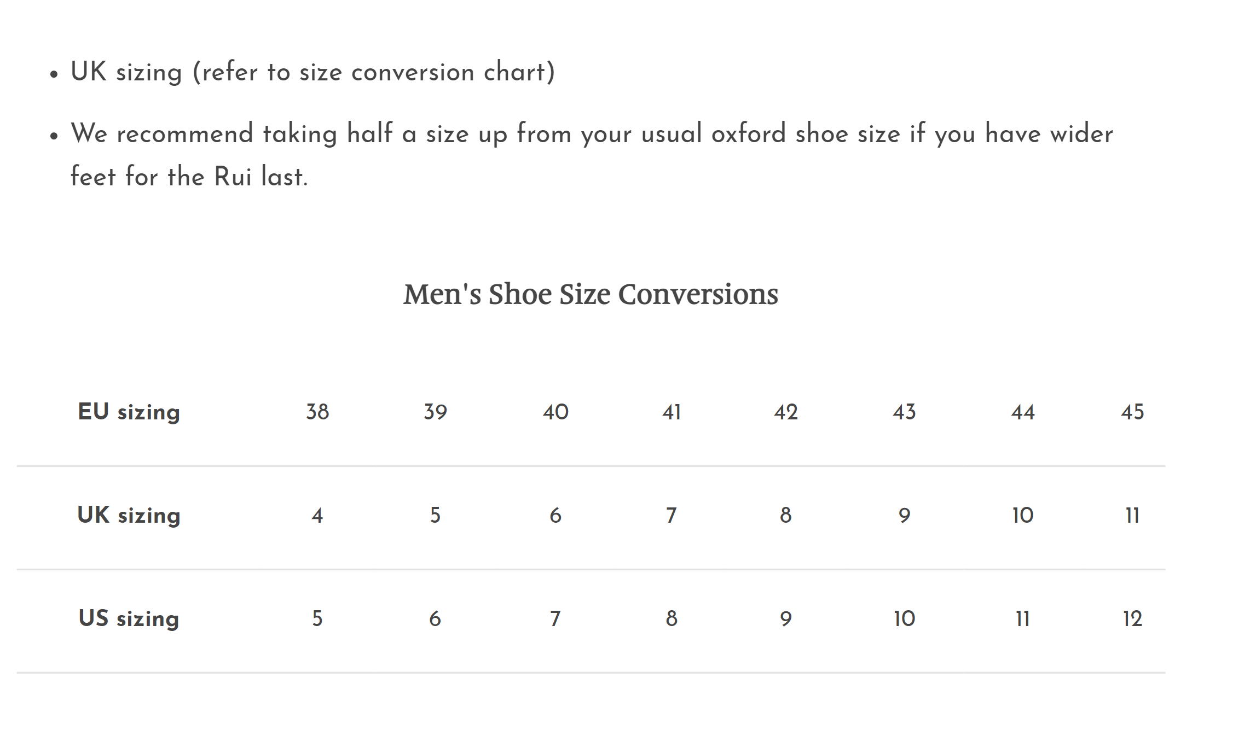Click EU size 45 cell

tap(1132, 412)
